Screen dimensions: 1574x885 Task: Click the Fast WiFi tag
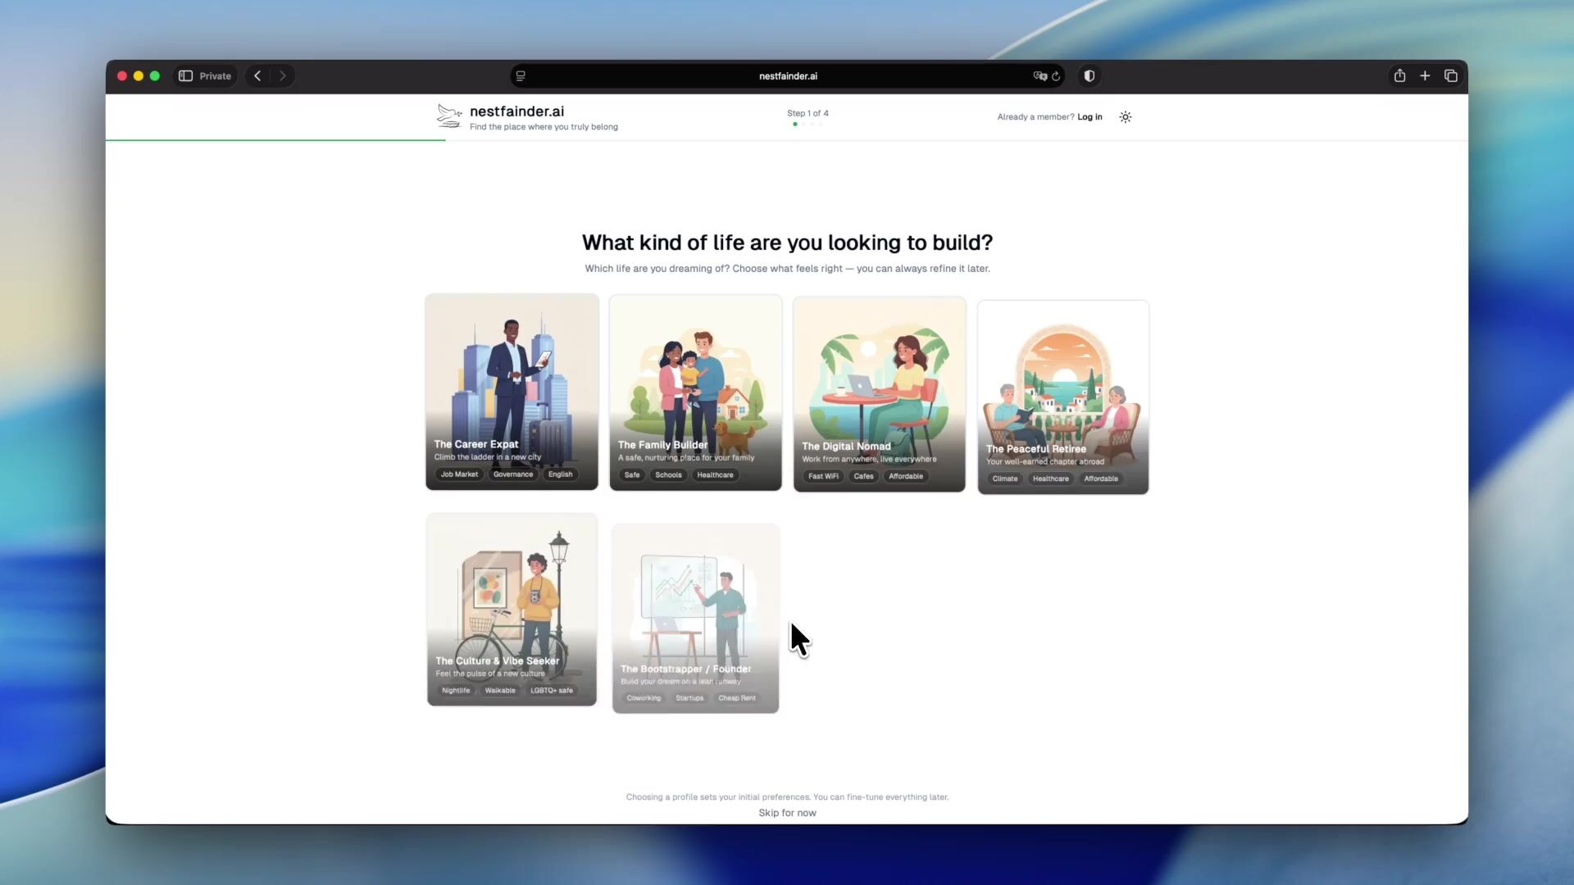click(x=823, y=476)
